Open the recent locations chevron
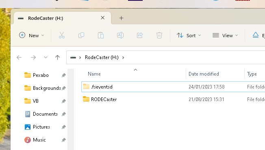Image resolution: width=265 pixels, height=150 pixels. click(x=46, y=57)
